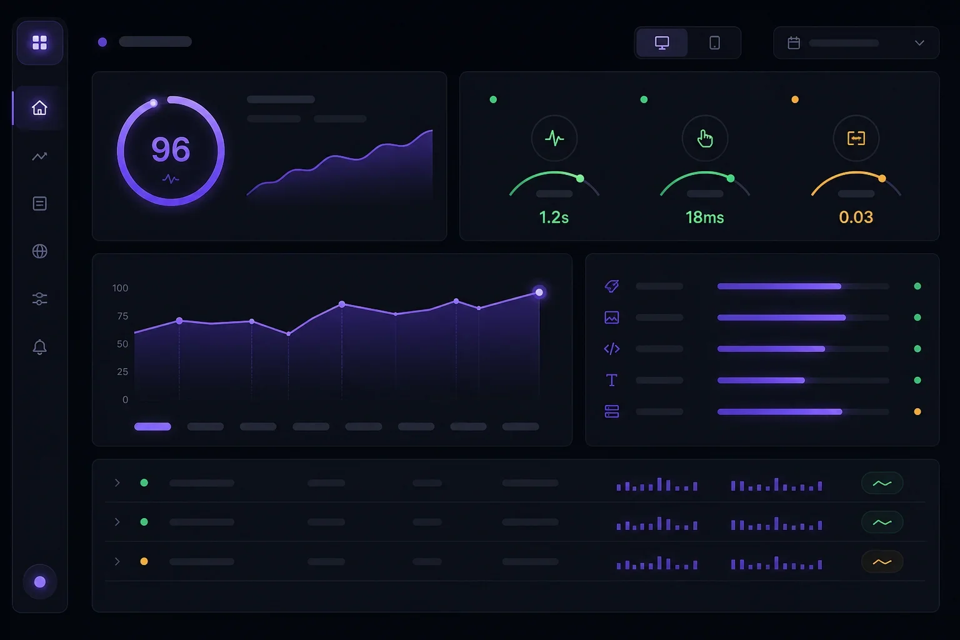The height and width of the screenshot is (640, 960).
Task: Select the highlighted purple pill below the line chart
Action: (x=152, y=426)
